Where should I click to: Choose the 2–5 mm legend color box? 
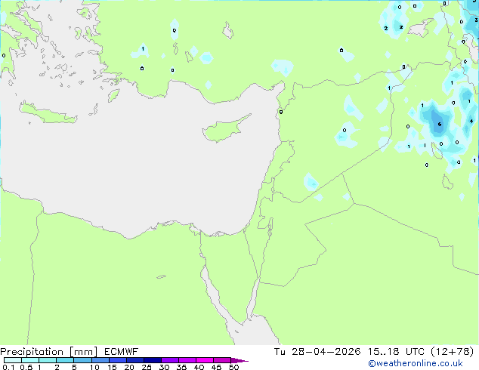point(65,360)
